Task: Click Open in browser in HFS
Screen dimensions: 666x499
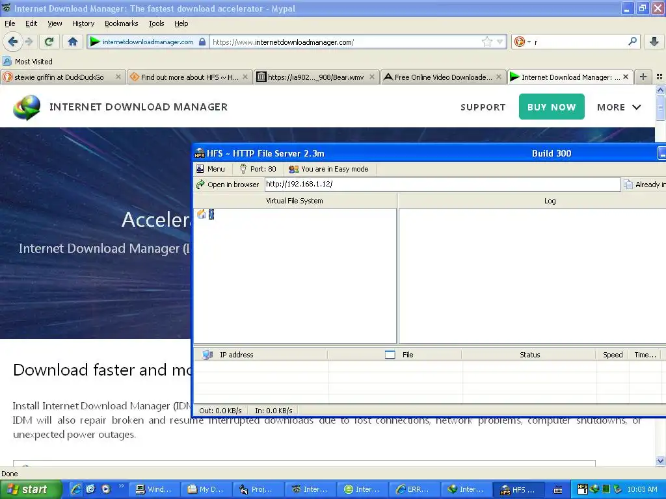Action: [x=228, y=185]
